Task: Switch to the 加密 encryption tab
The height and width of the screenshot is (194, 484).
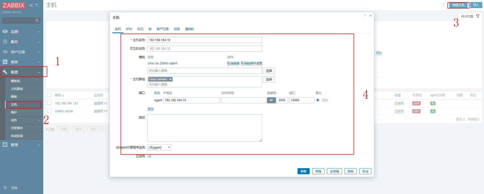Action: [x=177, y=29]
